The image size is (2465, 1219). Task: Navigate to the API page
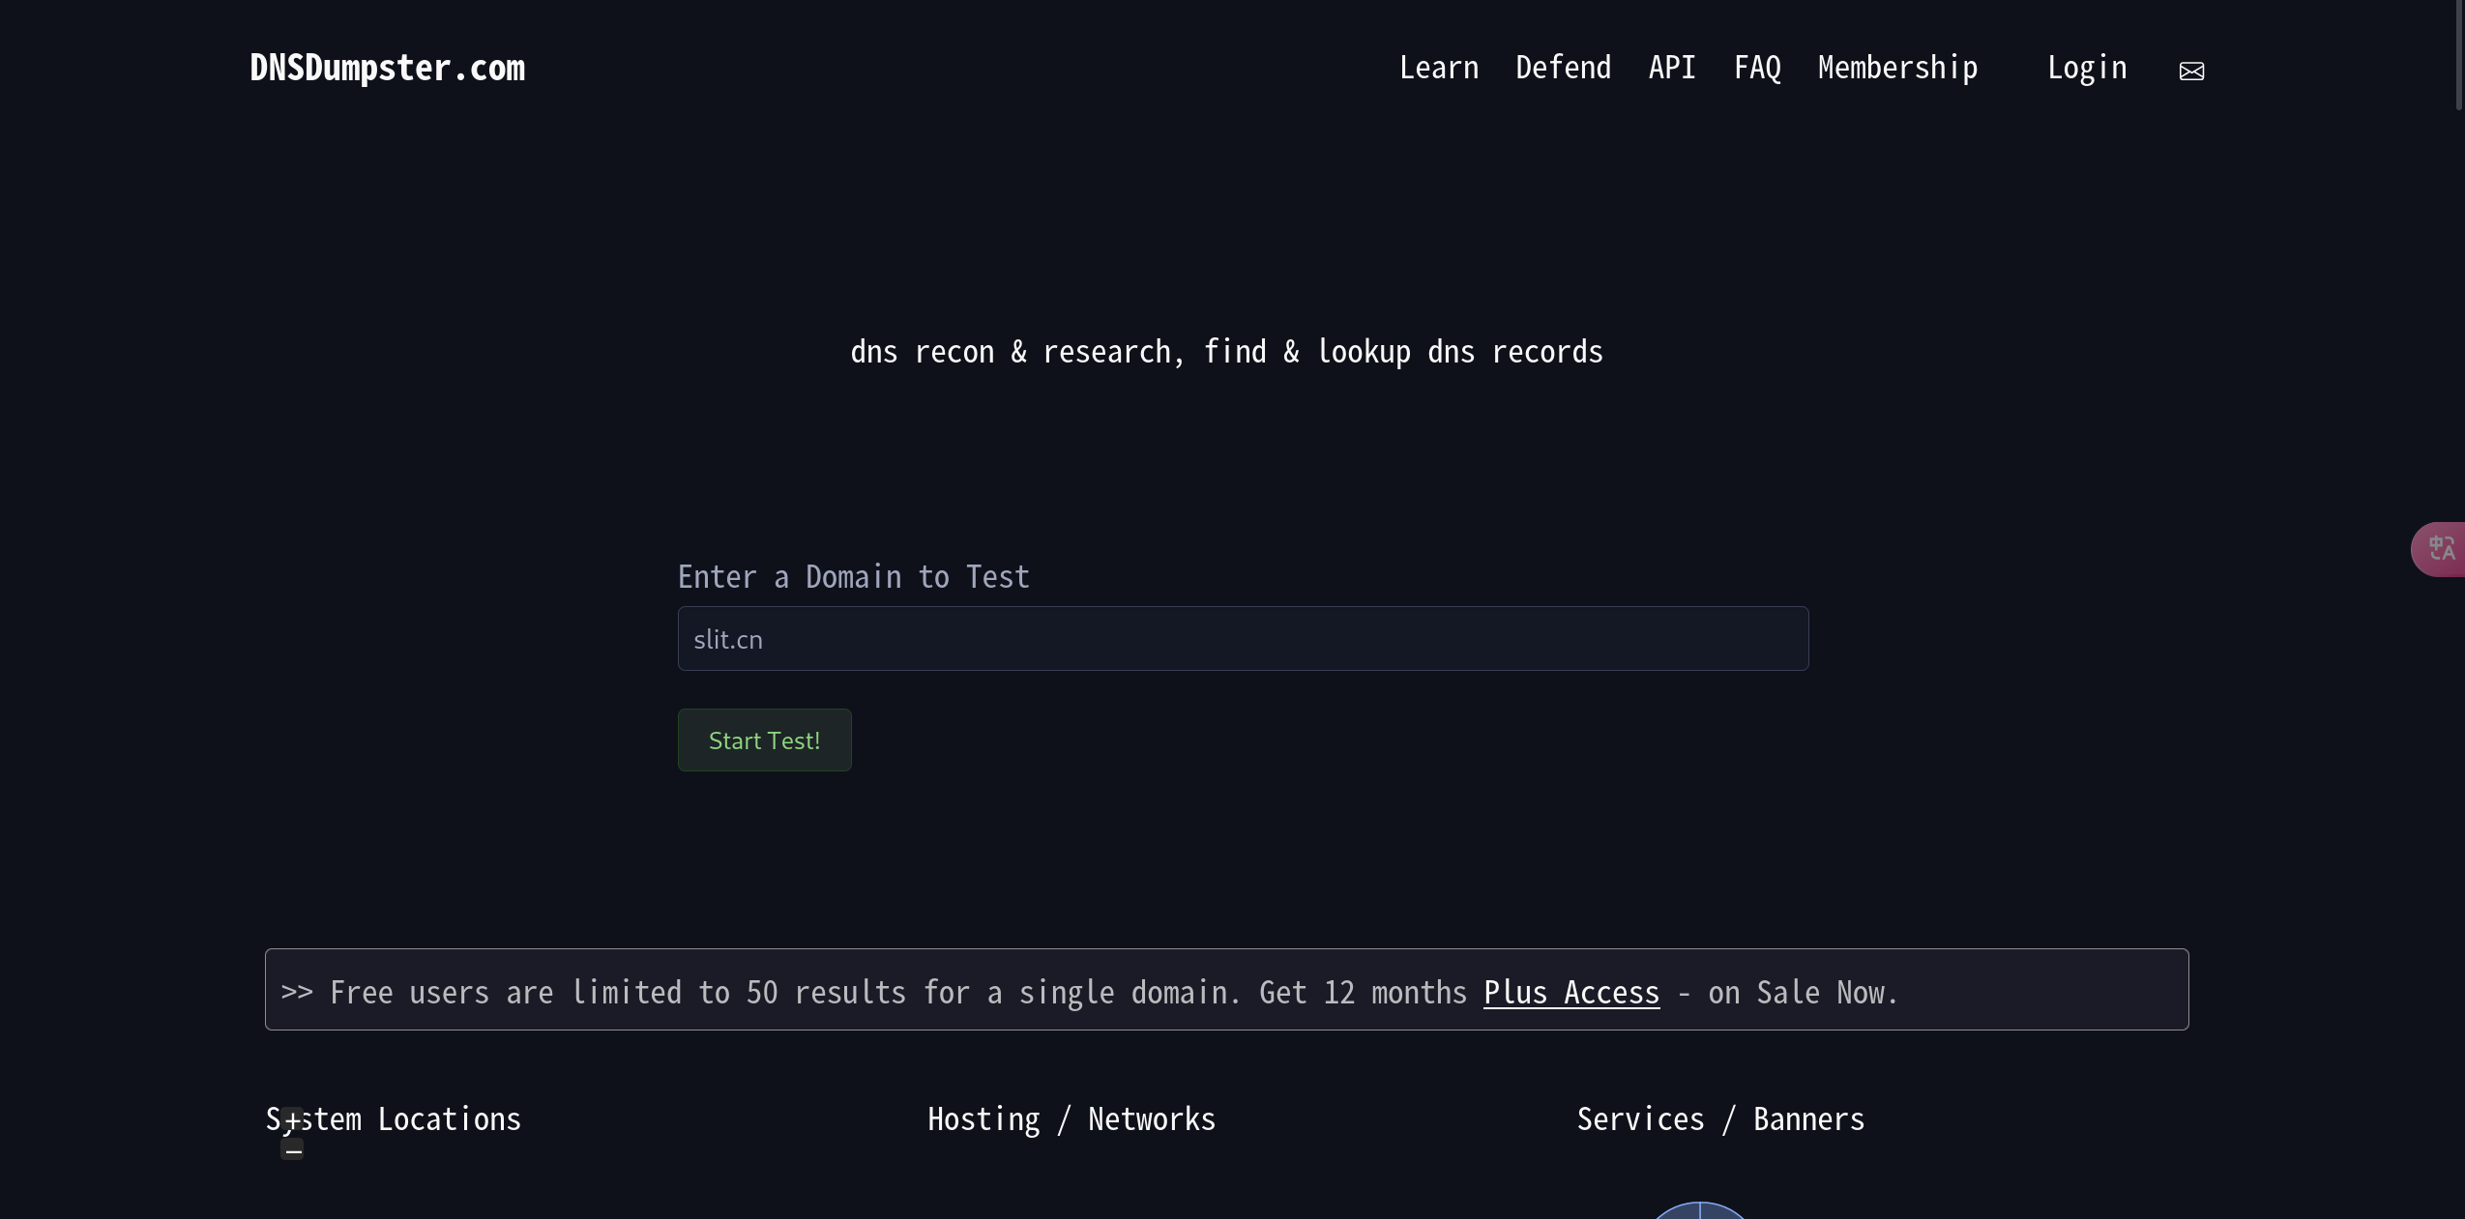click(x=1671, y=68)
